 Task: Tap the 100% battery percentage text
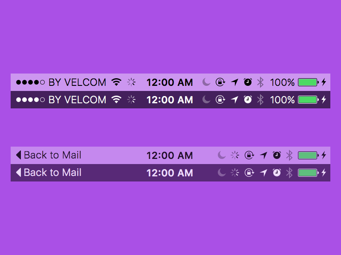tap(282, 82)
